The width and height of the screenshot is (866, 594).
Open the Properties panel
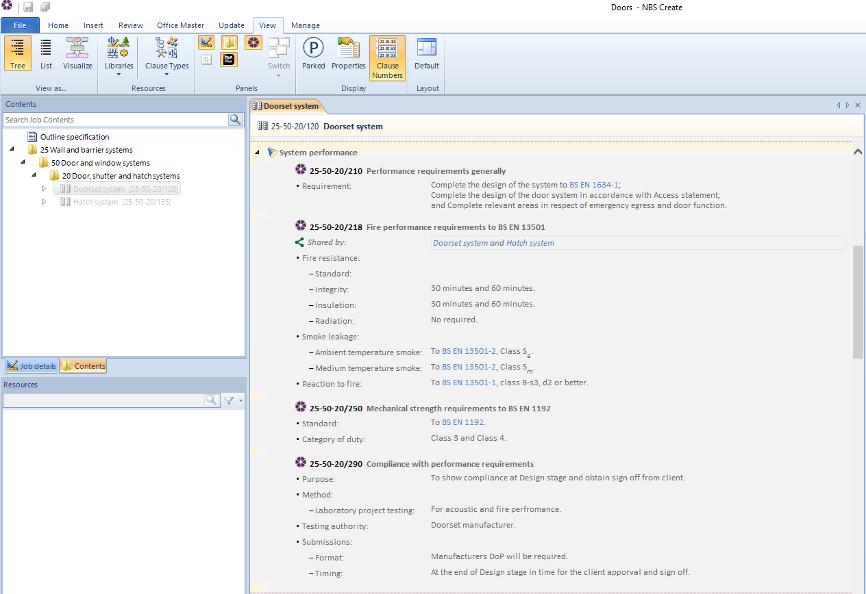349,53
